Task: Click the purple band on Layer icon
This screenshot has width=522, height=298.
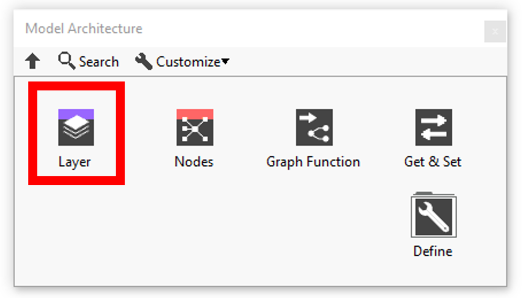Action: (76, 114)
